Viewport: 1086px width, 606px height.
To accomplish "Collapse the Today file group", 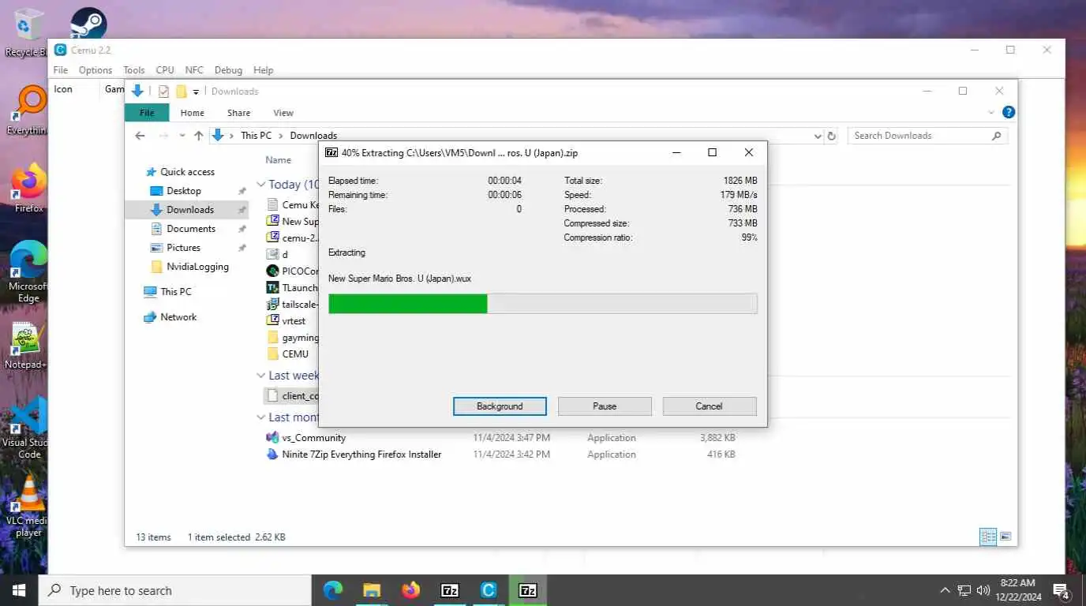I will [x=261, y=185].
